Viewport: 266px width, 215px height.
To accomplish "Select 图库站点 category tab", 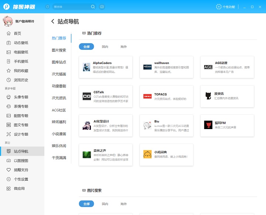I will pos(59,62).
